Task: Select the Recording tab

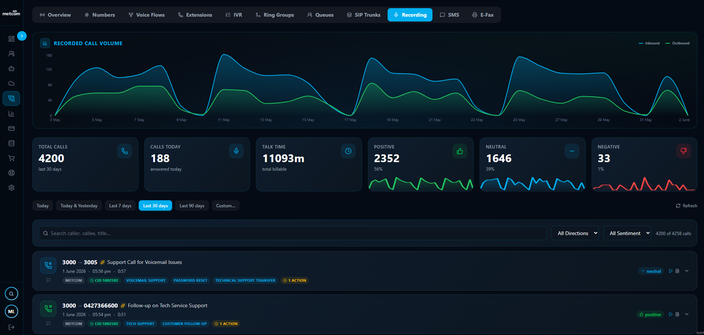Action: click(410, 15)
